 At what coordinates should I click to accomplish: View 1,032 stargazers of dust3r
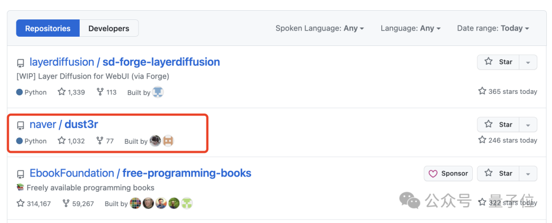pyautogui.click(x=71, y=141)
